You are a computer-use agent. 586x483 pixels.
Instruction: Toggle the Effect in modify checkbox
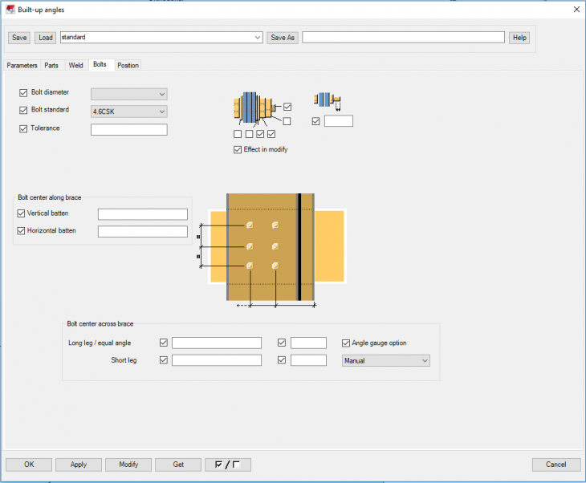[x=238, y=150]
